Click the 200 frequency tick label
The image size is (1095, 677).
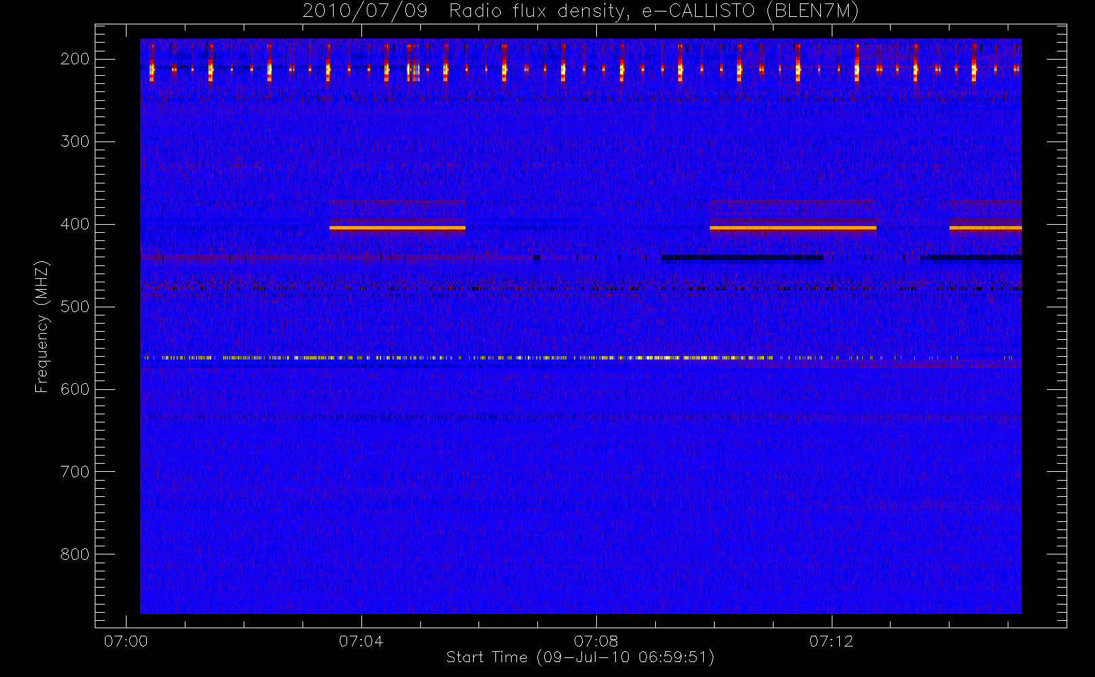pyautogui.click(x=75, y=59)
